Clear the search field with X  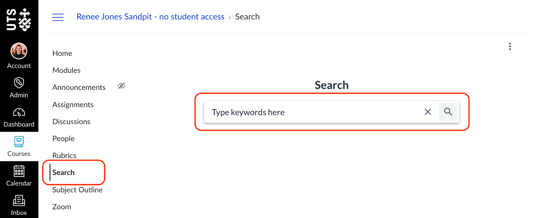click(x=428, y=112)
